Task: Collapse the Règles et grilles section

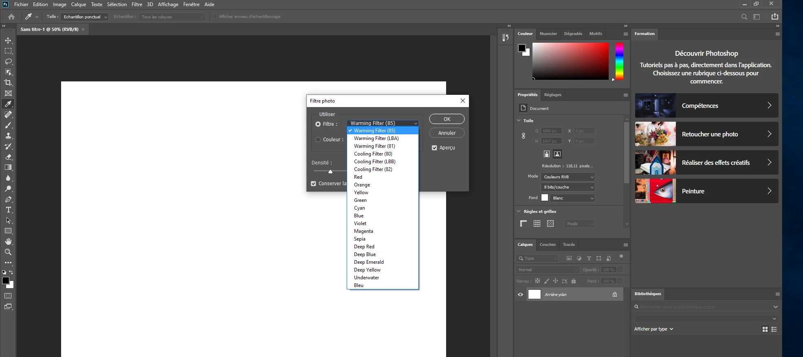Action: pyautogui.click(x=519, y=211)
